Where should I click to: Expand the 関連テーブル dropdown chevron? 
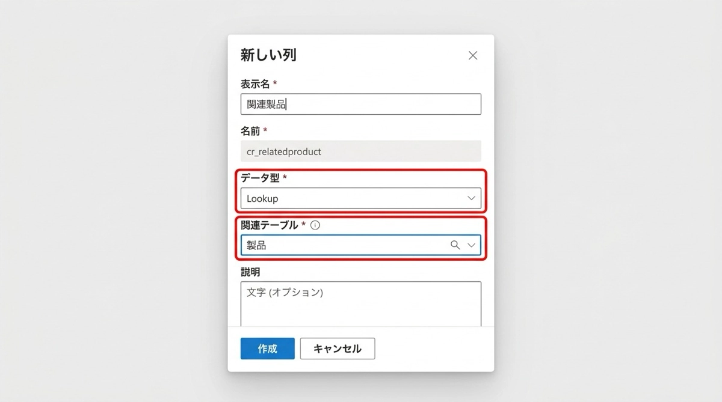[472, 245]
